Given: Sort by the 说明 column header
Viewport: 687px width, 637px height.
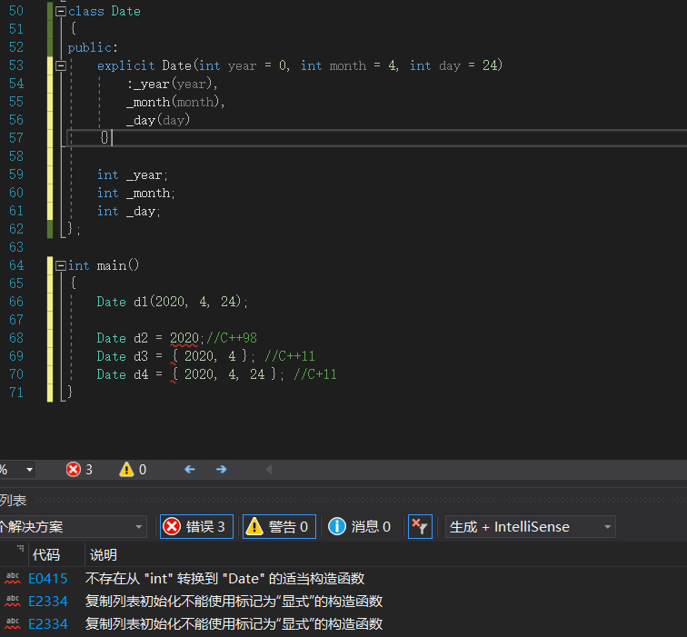Looking at the screenshot, I should coord(104,555).
